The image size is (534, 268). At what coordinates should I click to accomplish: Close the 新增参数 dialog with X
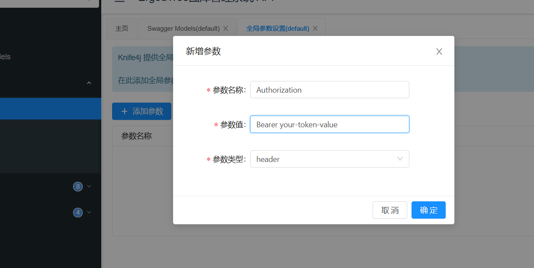tap(439, 52)
